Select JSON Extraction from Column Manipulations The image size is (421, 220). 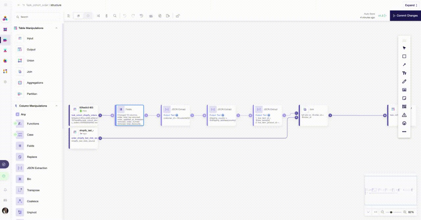pyautogui.click(x=37, y=168)
